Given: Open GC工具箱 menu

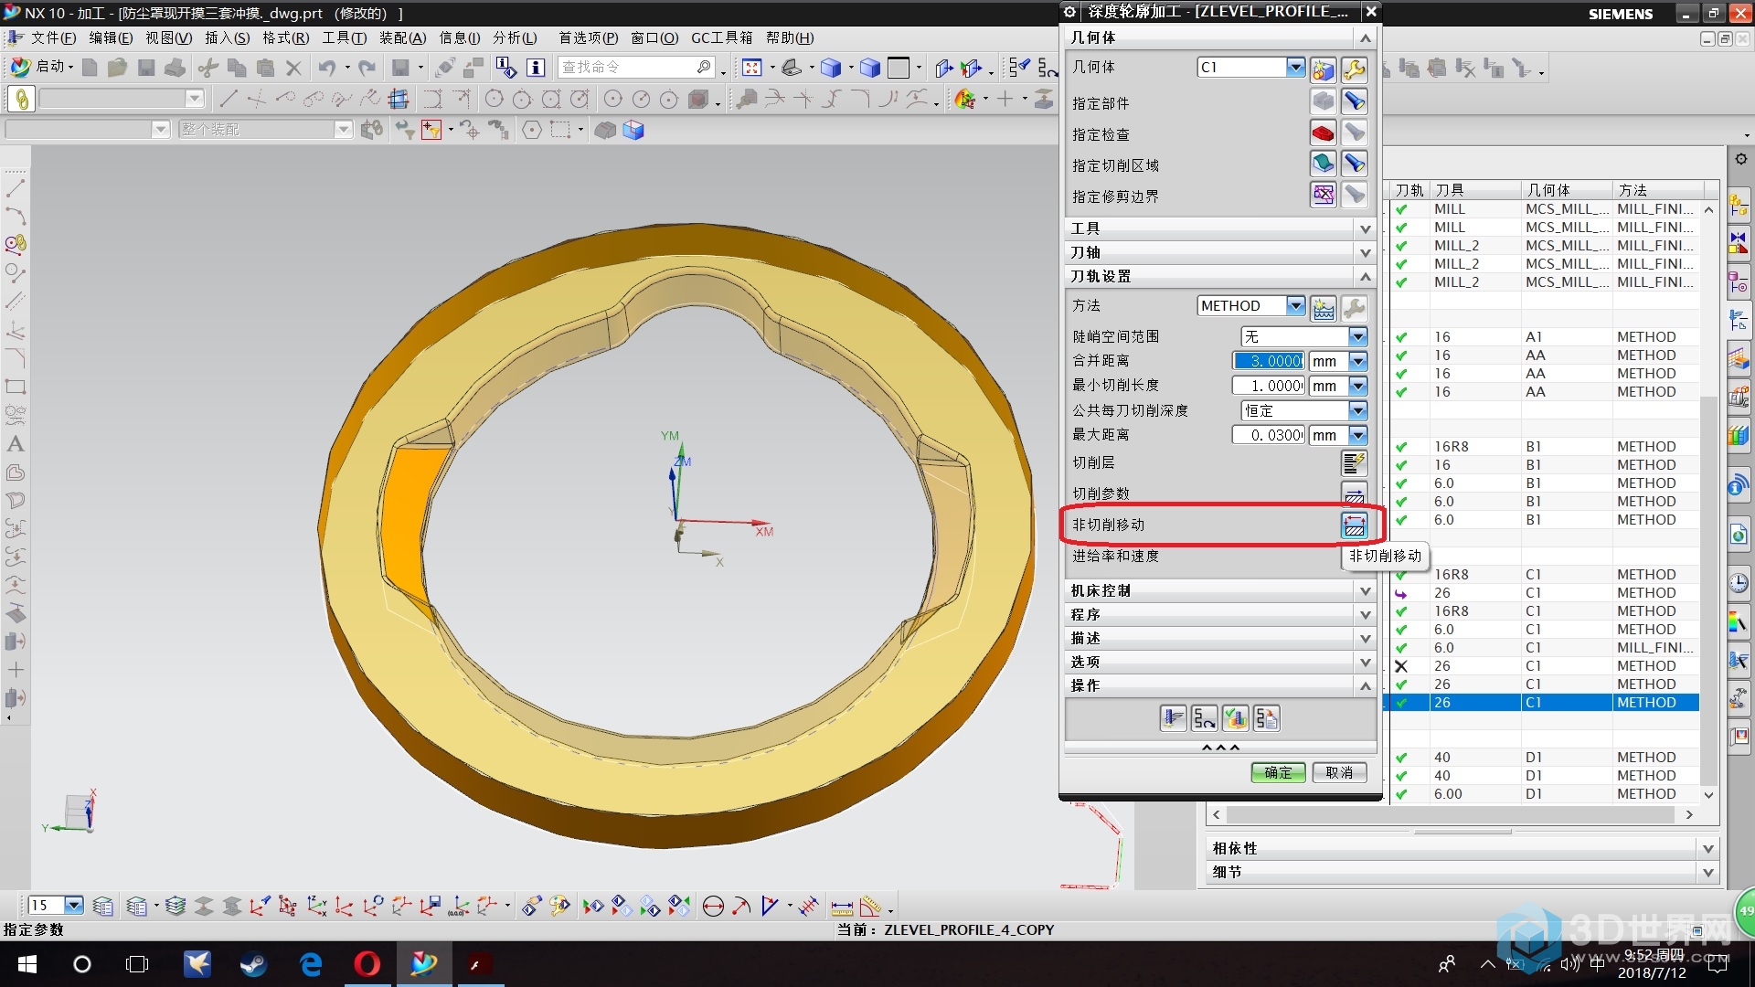Looking at the screenshot, I should pos(721,37).
